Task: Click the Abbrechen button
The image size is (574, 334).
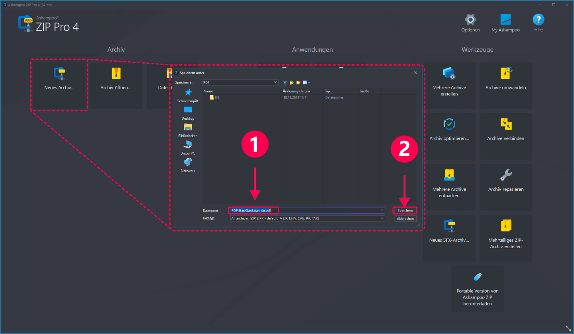Action: click(405, 219)
